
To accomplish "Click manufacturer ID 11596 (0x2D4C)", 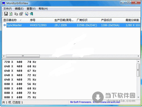I will [x=87, y=25].
